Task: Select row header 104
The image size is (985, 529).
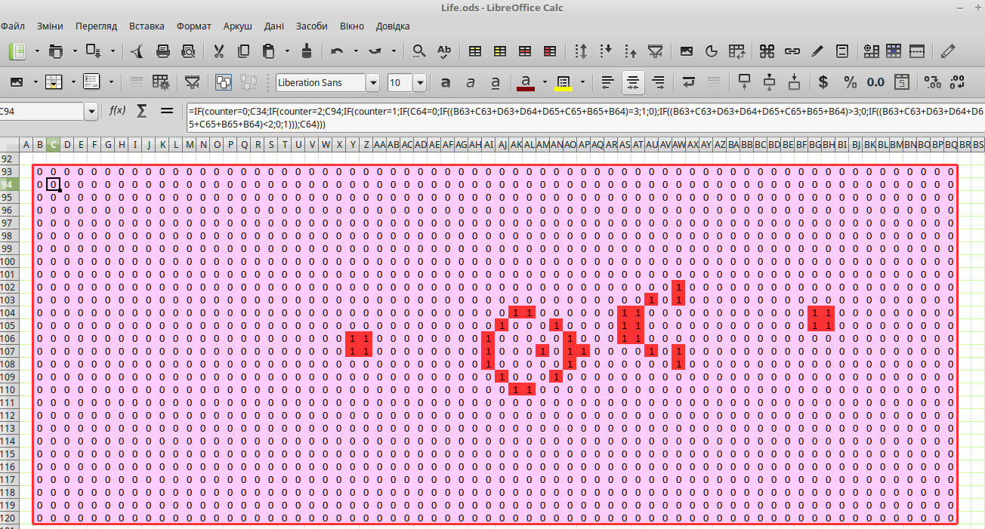Action: (x=8, y=312)
